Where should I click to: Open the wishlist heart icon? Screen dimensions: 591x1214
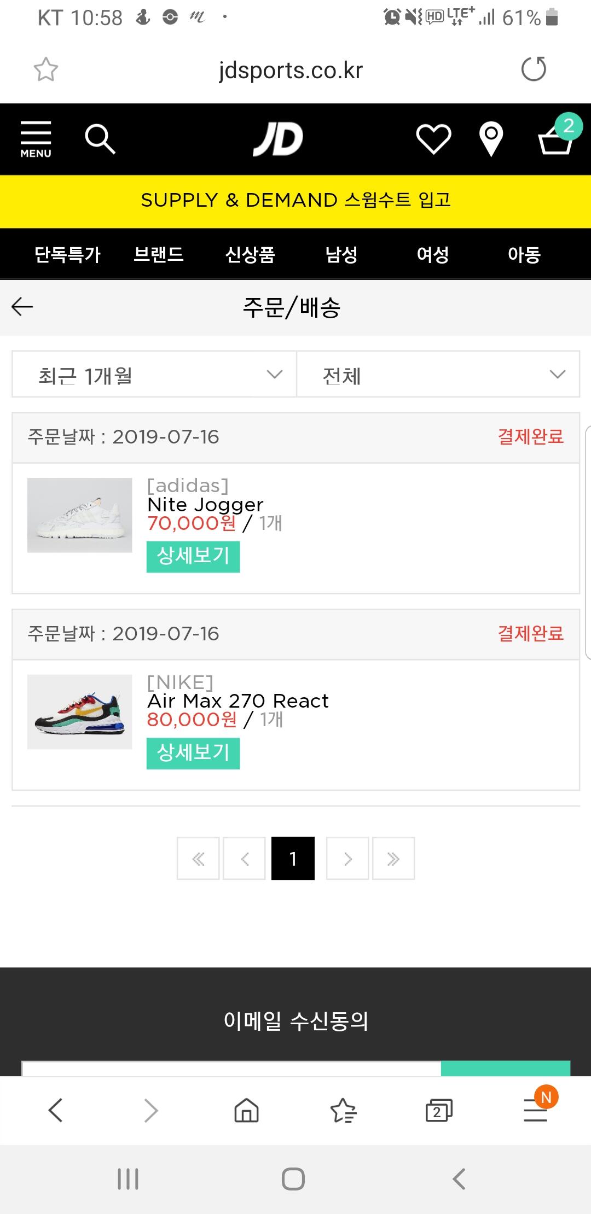tap(433, 139)
